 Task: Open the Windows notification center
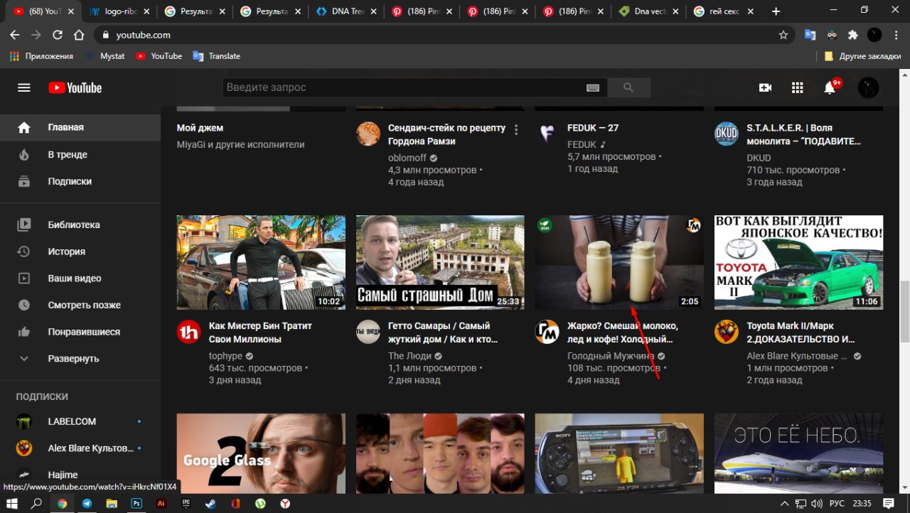pos(889,503)
